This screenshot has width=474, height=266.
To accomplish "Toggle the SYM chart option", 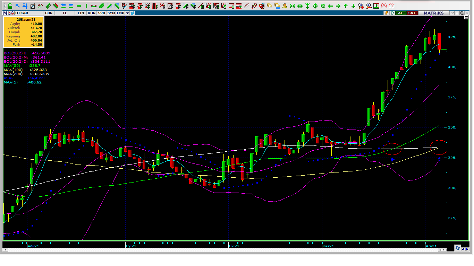I will (111, 13).
